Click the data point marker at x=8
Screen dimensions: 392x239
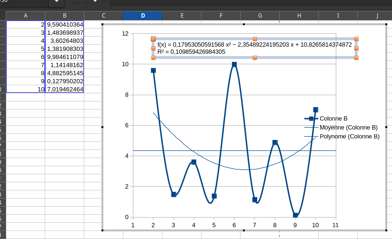tap(275, 142)
